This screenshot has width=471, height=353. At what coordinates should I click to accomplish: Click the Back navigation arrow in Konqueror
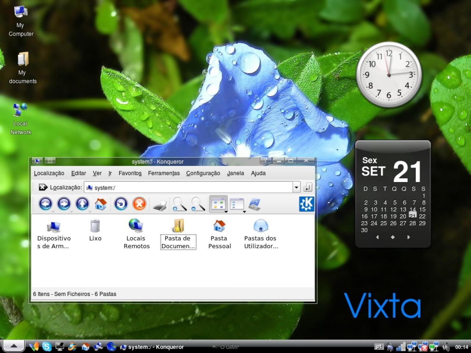pyautogui.click(x=45, y=204)
